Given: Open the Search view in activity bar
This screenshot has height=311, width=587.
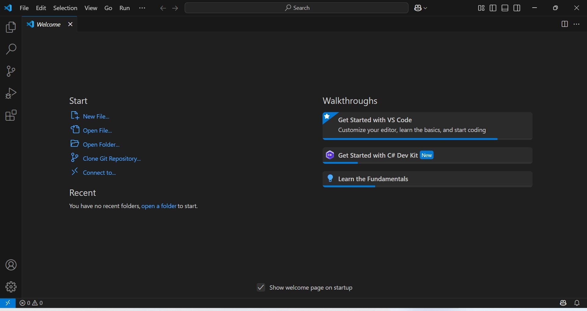Looking at the screenshot, I should click(x=11, y=49).
